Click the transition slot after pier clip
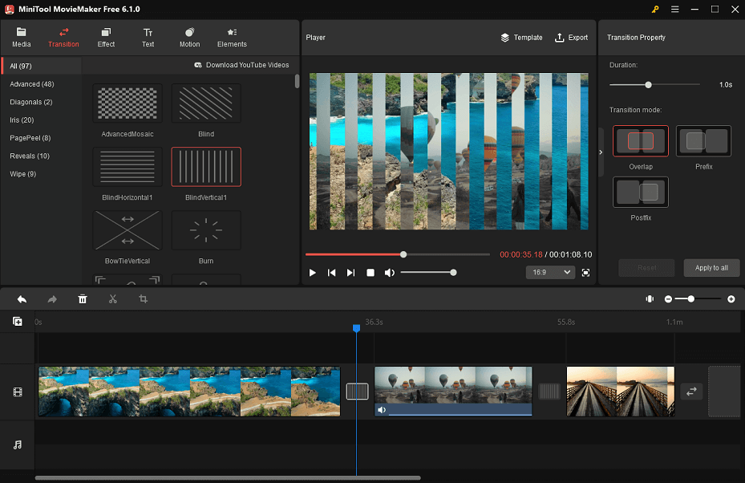Image resolution: width=745 pixels, height=483 pixels. coord(691,392)
